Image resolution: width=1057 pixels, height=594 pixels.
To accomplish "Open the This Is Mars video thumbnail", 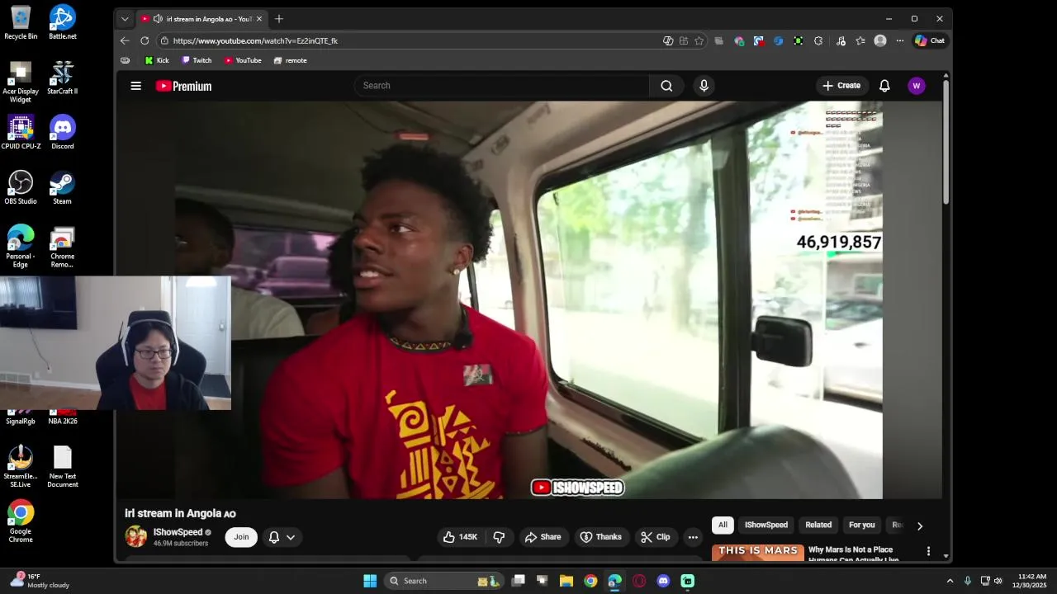I will coord(758,553).
